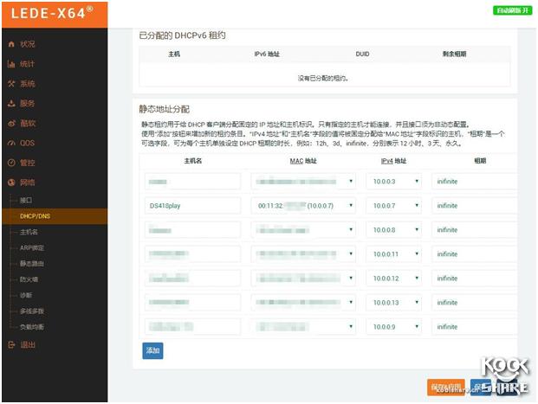Open the 接口 submenu item
This screenshot has width=538, height=404.
coord(26,200)
